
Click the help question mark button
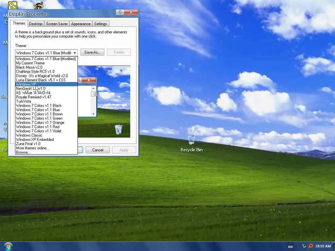click(120, 12)
